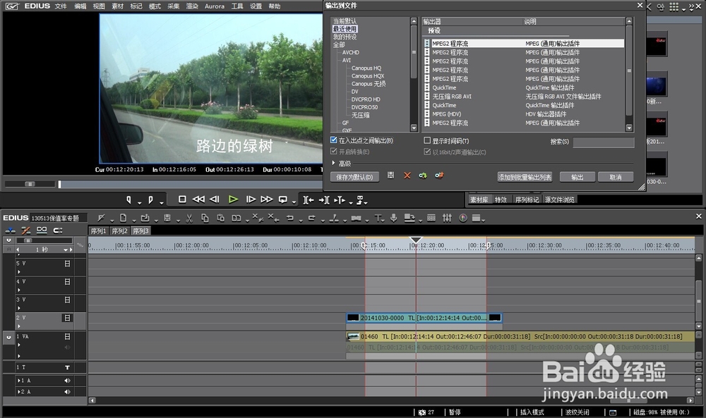Image resolution: width=706 pixels, height=418 pixels.
Task: Click the Rewind playback button
Action: (x=198, y=199)
